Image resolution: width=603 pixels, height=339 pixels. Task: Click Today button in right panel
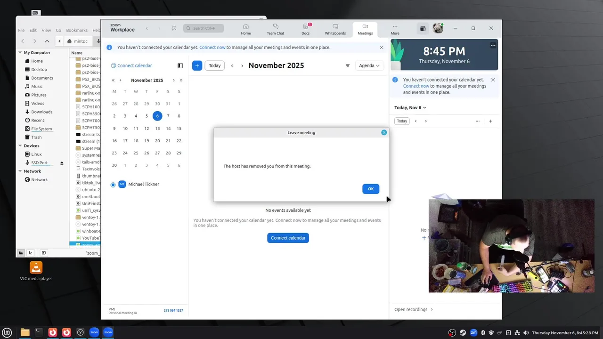[402, 121]
